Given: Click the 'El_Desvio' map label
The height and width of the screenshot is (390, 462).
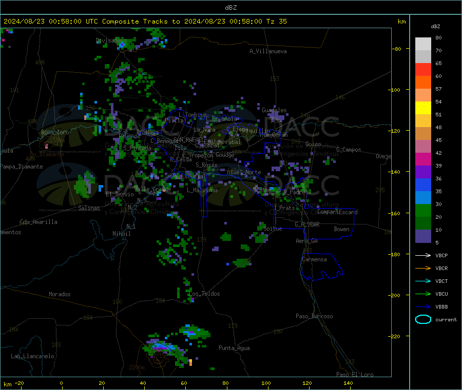Looking at the screenshot, I should 120,194.
